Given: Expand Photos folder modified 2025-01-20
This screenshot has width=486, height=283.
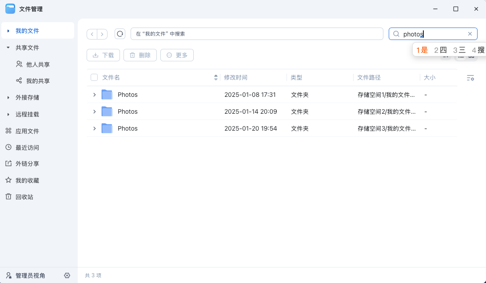Looking at the screenshot, I should click(x=95, y=128).
